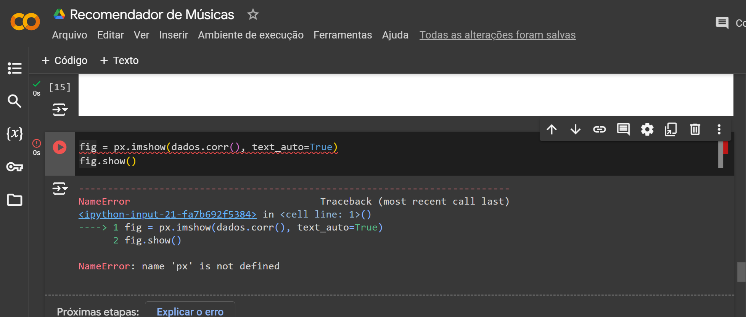Click Todas as alterações foram salvas link
The width and height of the screenshot is (746, 317).
tap(498, 35)
